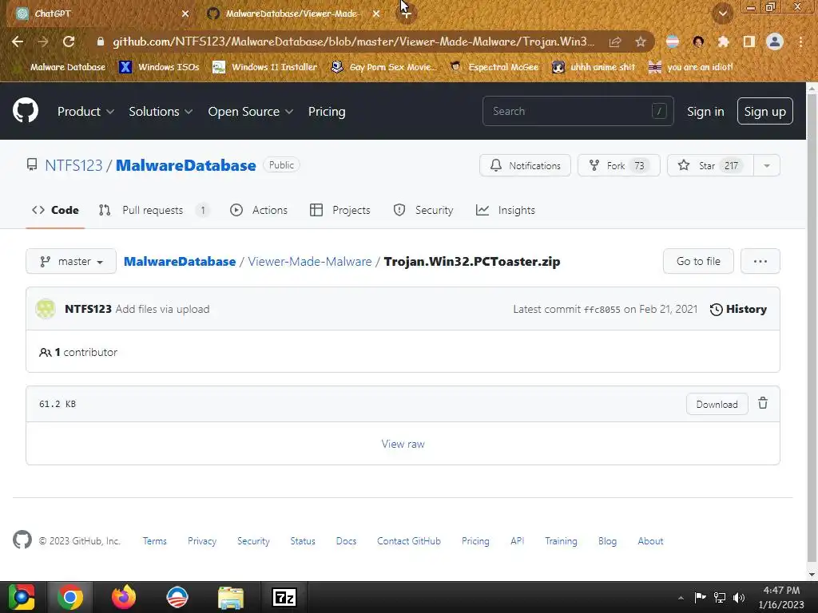Click the network icon in system tray
Image resolution: width=818 pixels, height=613 pixels.
tap(720, 598)
